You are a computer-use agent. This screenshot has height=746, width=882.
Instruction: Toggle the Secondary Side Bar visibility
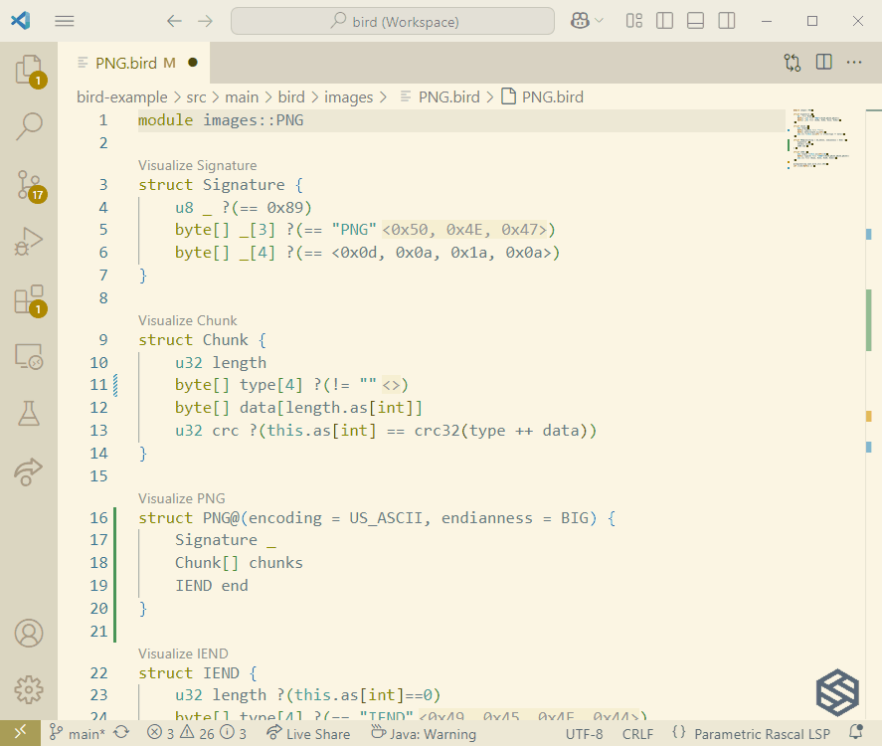(x=726, y=21)
